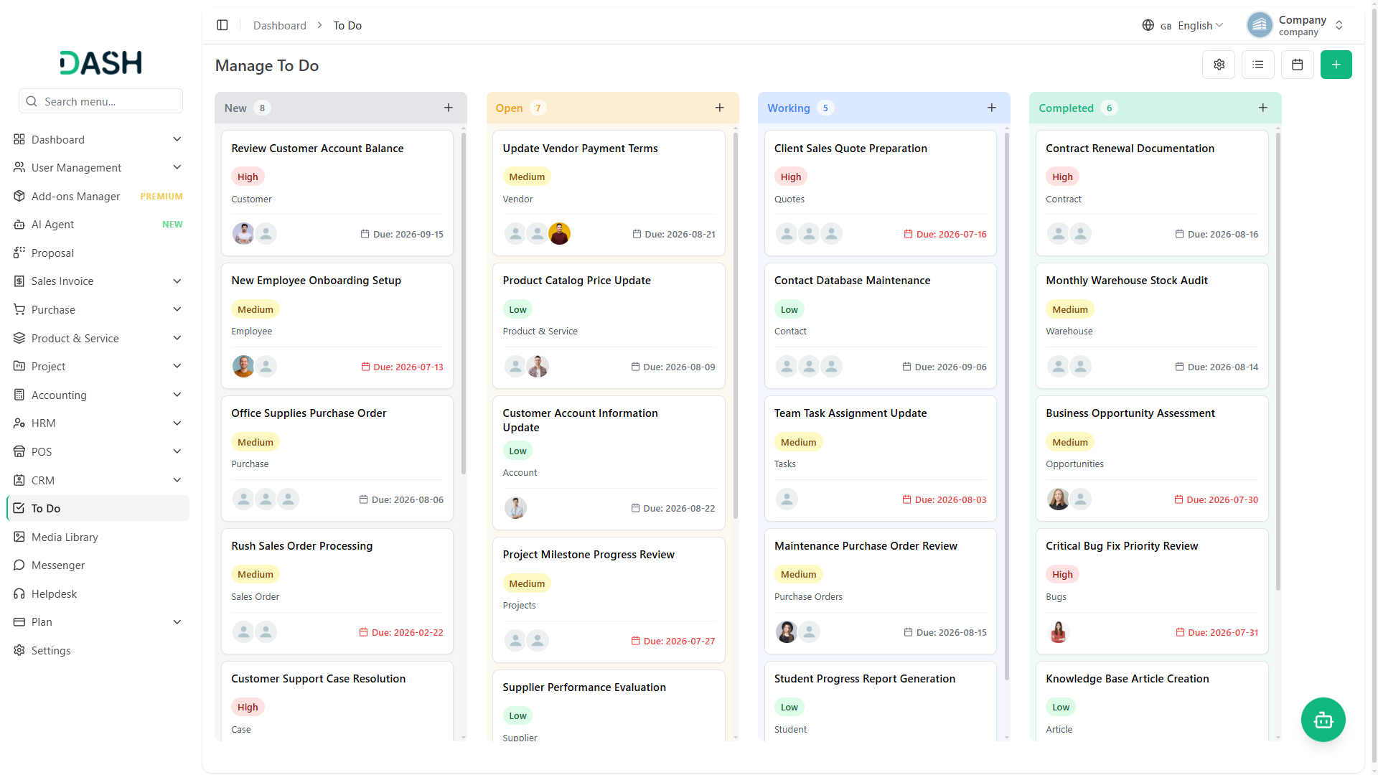Expand the HRM menu chevron
Screen dimensions: 1378x775
(177, 423)
